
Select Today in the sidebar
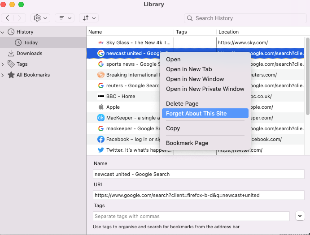[x=43, y=43]
